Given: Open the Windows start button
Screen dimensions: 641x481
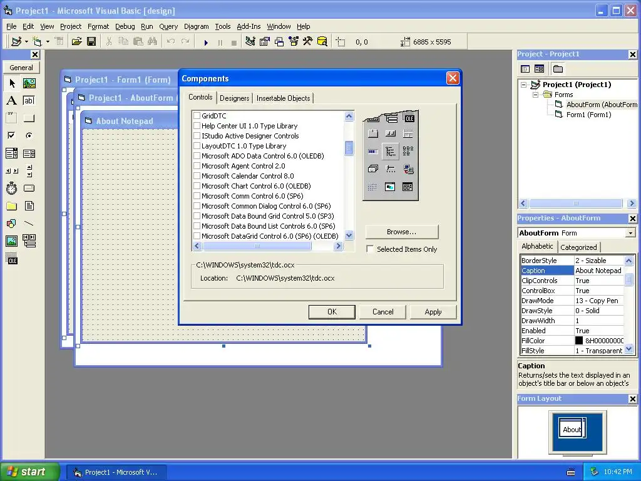Looking at the screenshot, I should point(29,472).
